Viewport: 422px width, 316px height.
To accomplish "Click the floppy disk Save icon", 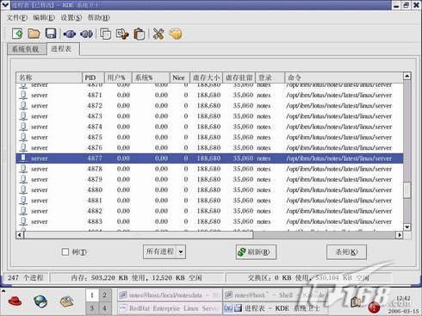I will point(51,34).
